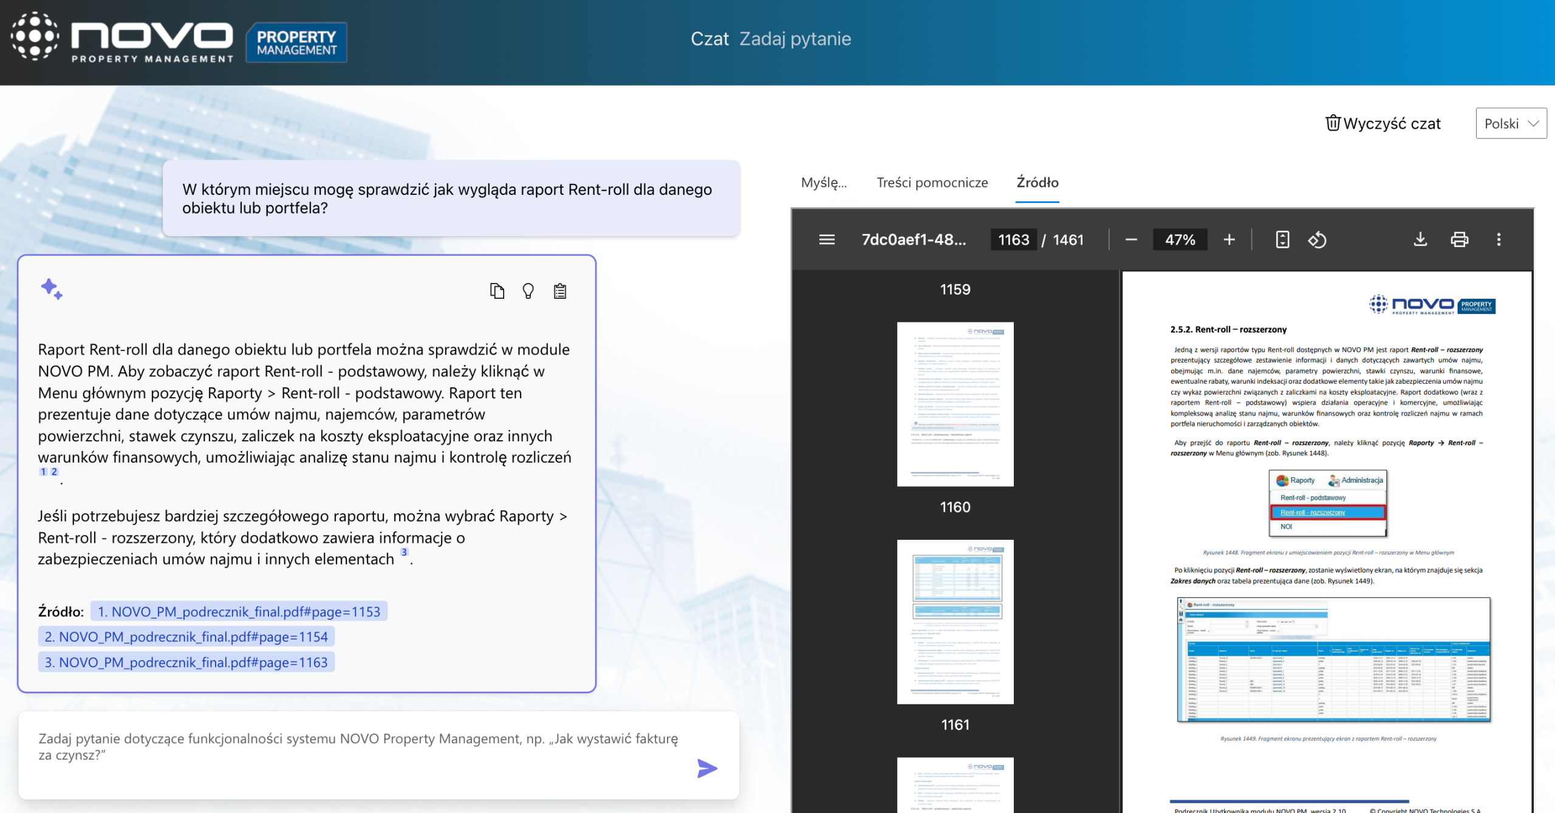Click citation marker 3 in the answer
The image size is (1555, 813).
pos(404,552)
